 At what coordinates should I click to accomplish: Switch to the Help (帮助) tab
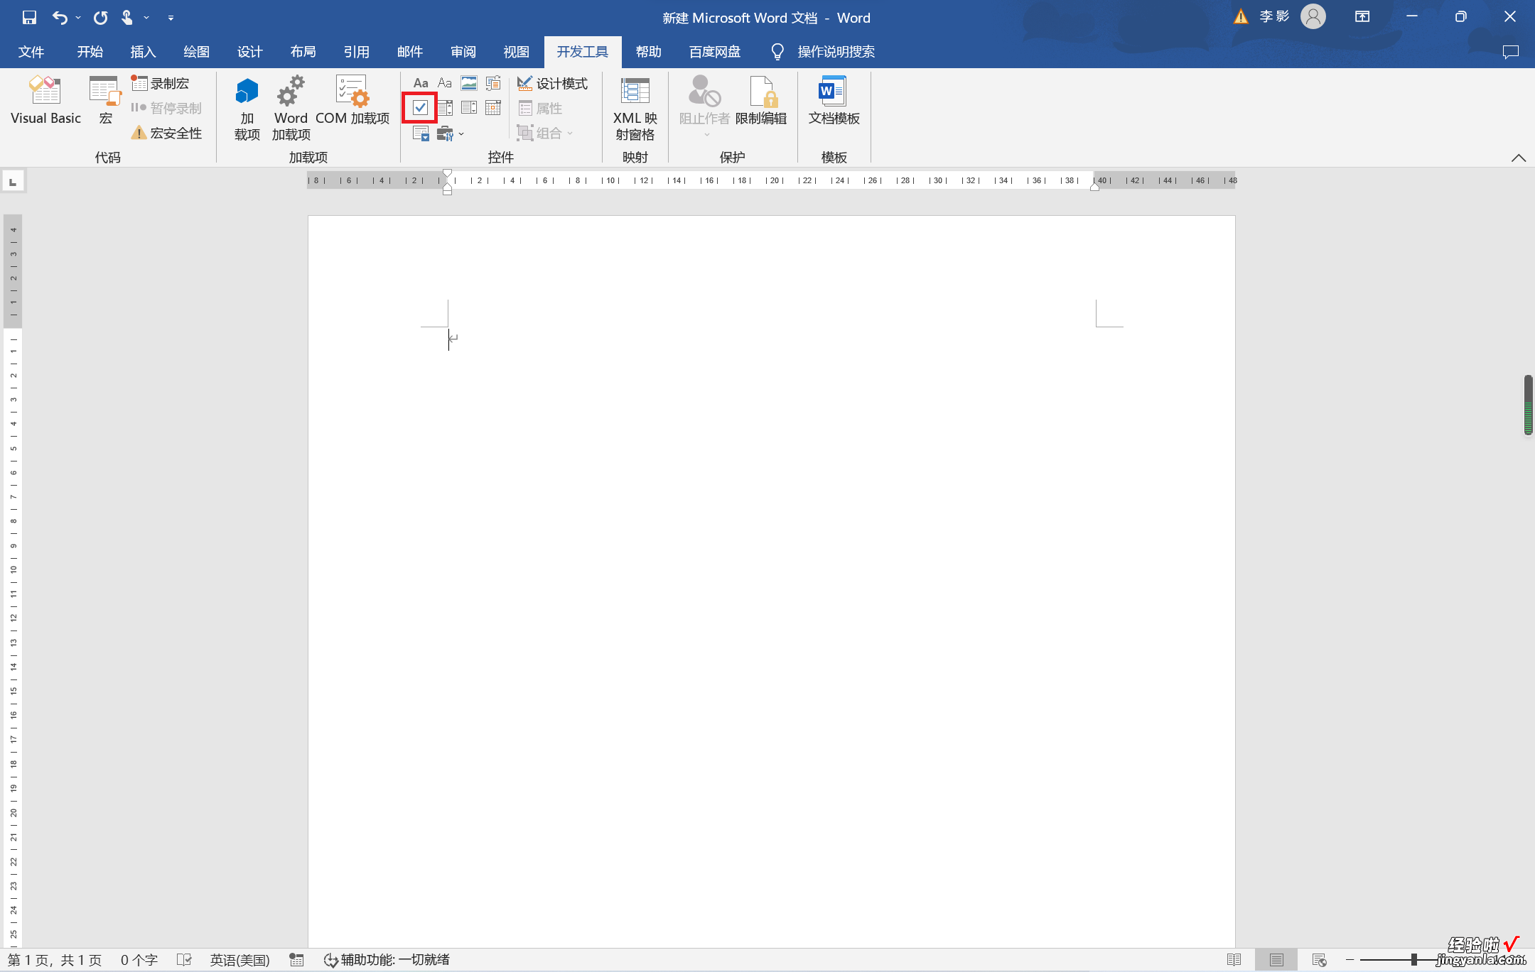648,52
